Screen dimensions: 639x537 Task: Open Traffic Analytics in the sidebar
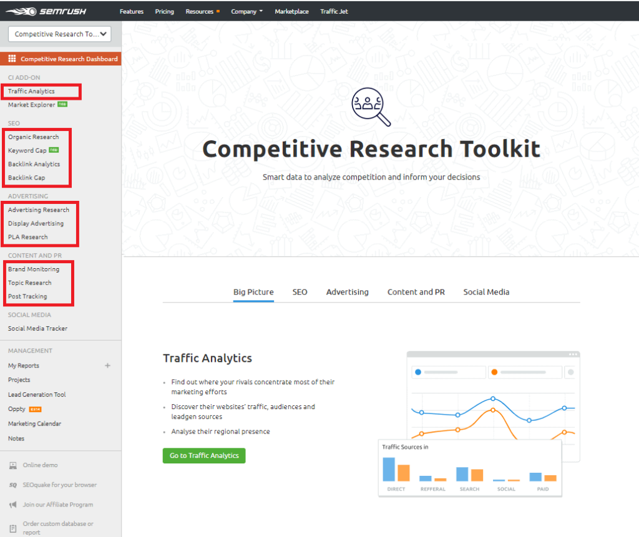31,91
